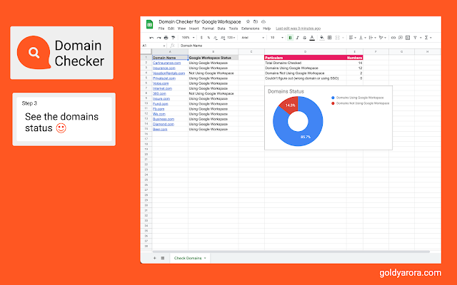The image size is (457, 285).
Task: Open horizontal align dropdown
Action: pos(352,38)
